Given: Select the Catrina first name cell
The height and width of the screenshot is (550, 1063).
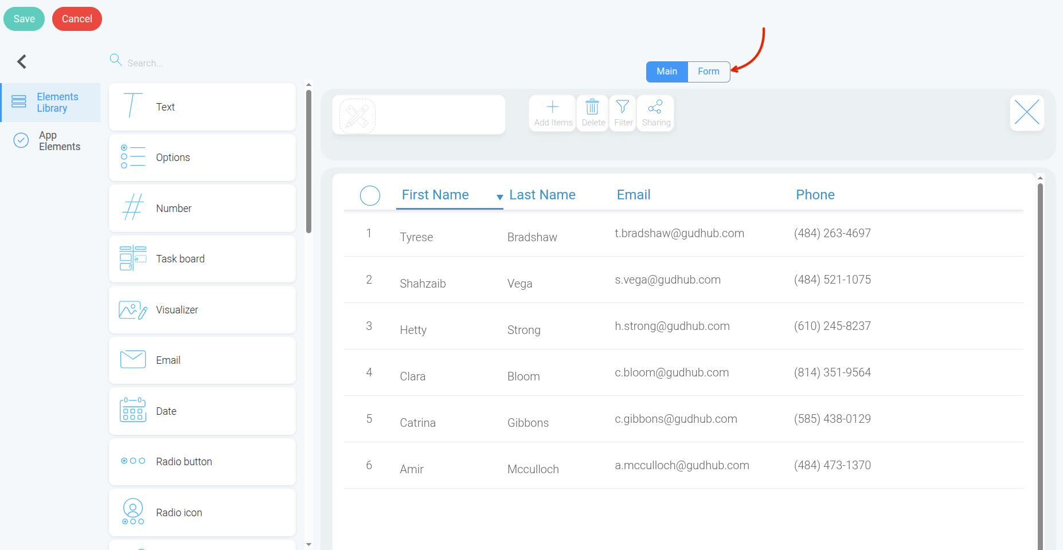Looking at the screenshot, I should point(417,423).
